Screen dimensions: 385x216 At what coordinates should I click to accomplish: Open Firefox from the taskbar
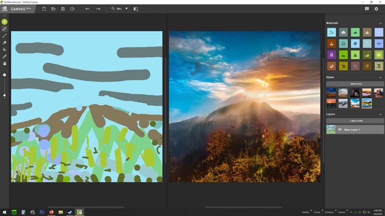coord(51,212)
